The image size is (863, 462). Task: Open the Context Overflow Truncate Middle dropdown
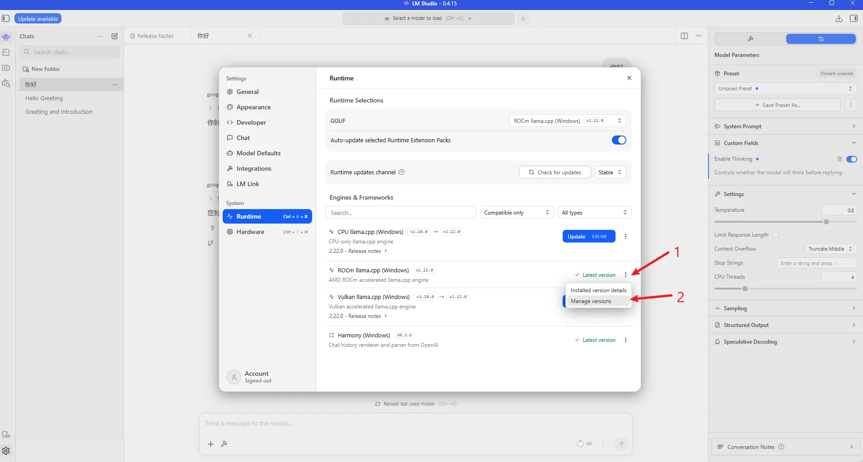coord(830,249)
